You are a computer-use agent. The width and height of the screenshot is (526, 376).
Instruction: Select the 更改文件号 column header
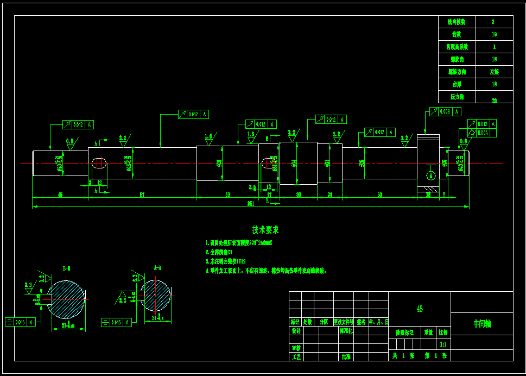point(344,322)
